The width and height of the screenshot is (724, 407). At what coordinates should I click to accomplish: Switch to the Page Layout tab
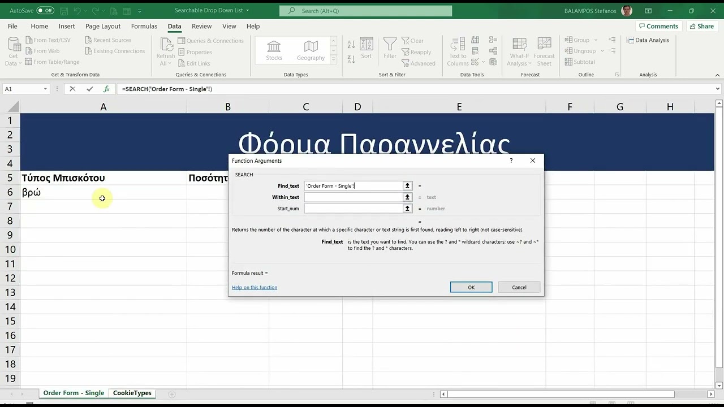point(103,26)
